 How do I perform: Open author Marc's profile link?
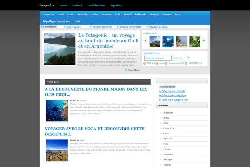[x=82, y=140]
